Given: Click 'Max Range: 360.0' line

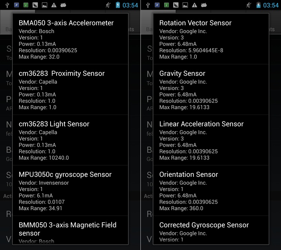Looking at the screenshot, I should click(181, 208).
